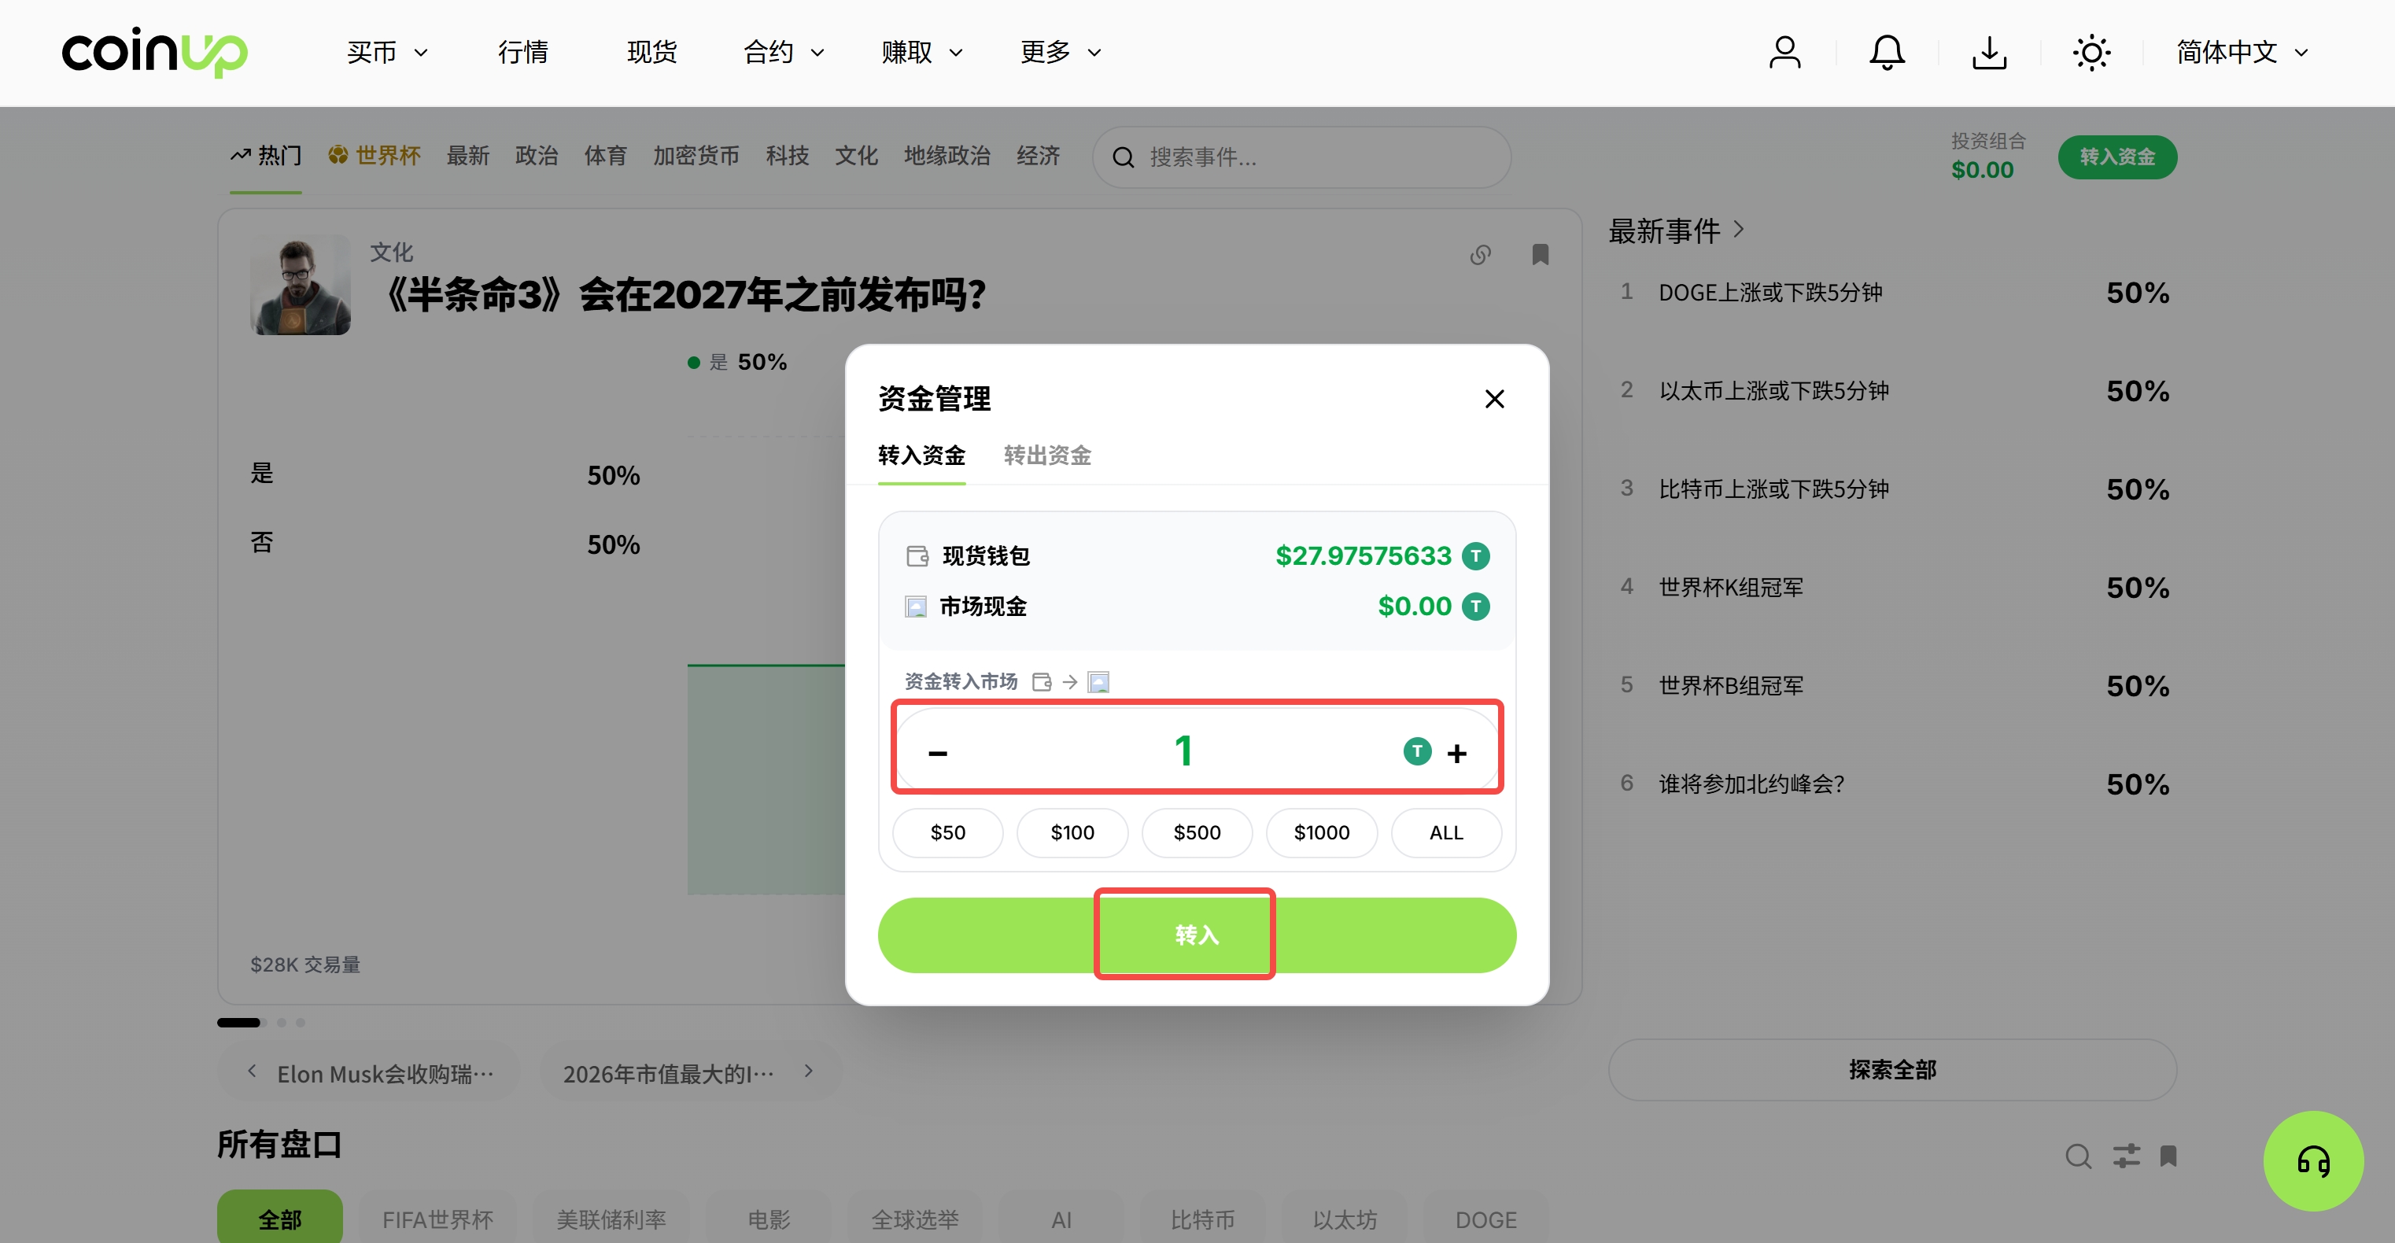Close the 资金管理 dialog

tap(1494, 399)
